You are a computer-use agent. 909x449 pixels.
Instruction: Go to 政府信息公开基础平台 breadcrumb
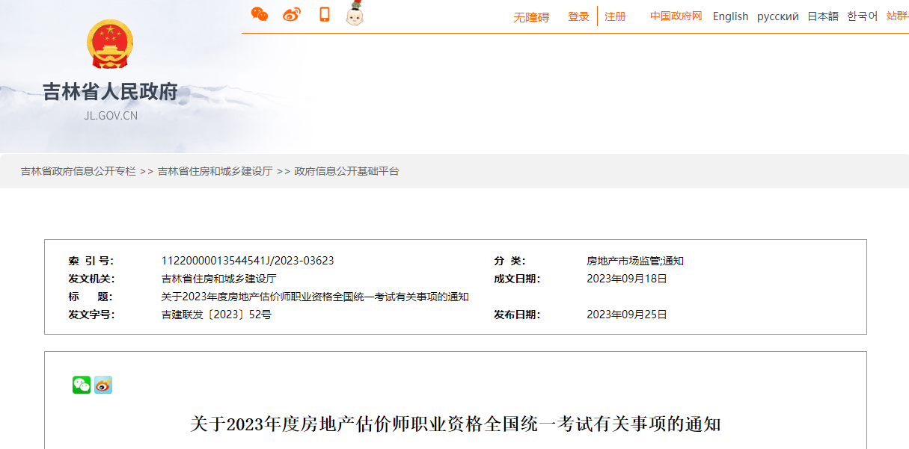[x=346, y=171]
